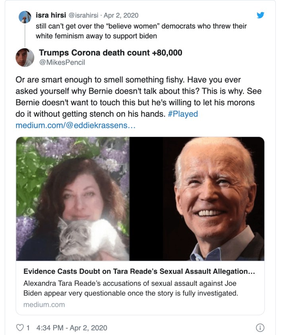The height and width of the screenshot is (335, 282).
Task: Open the Joe Biden article photo
Action: (x=197, y=198)
